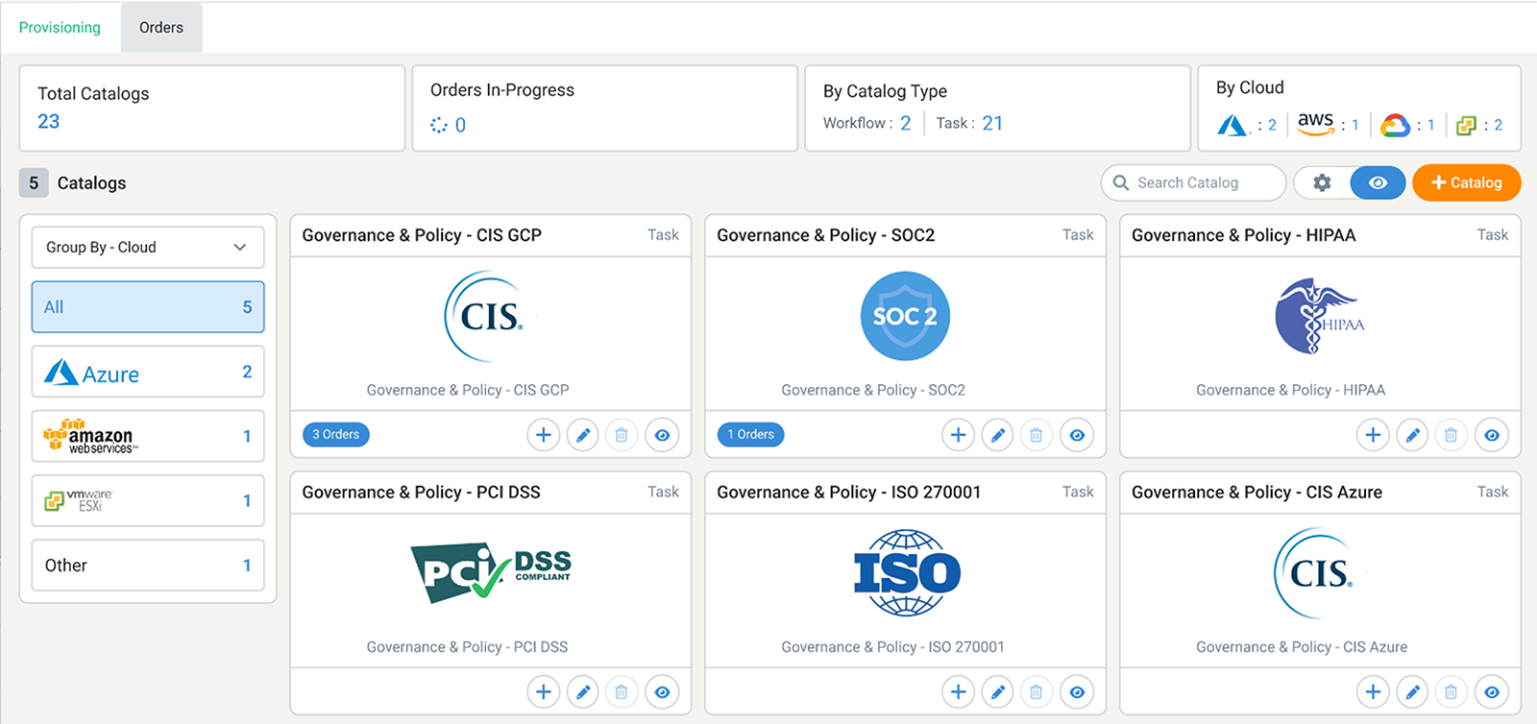This screenshot has height=724, width=1537.
Task: Filter catalogs by Amazon Web Services
Action: 148,436
